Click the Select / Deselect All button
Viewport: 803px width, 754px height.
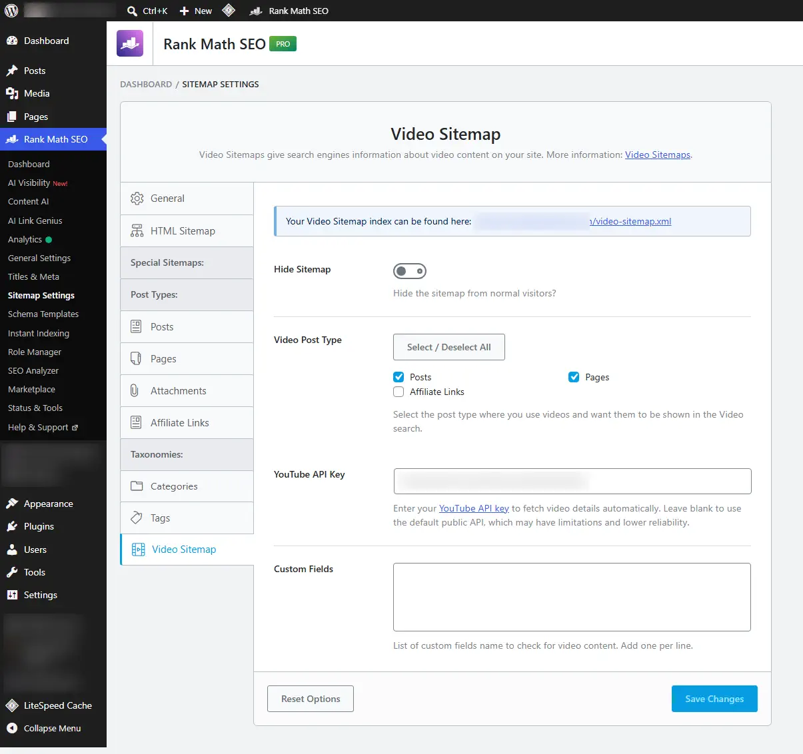[449, 347]
